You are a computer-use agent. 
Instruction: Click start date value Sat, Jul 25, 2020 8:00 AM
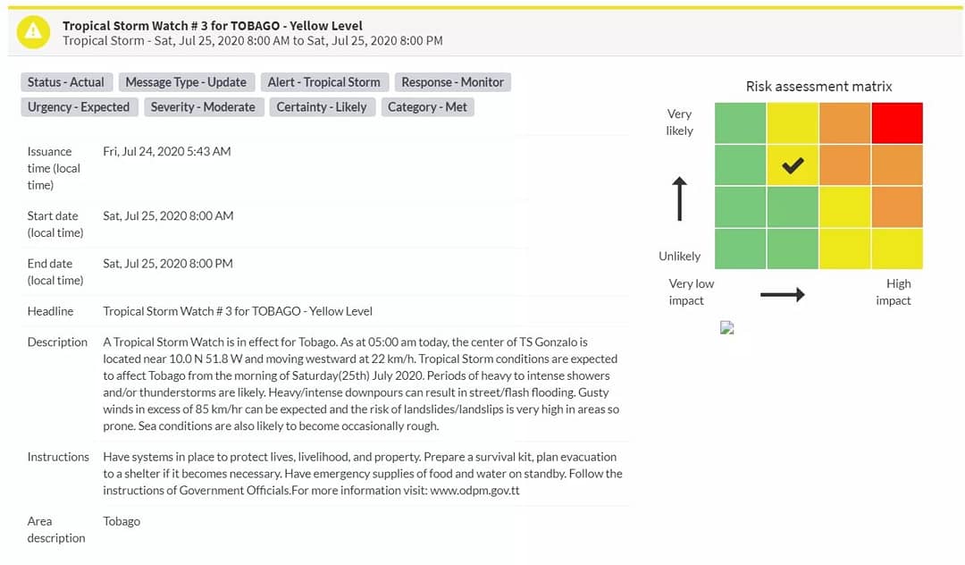168,216
